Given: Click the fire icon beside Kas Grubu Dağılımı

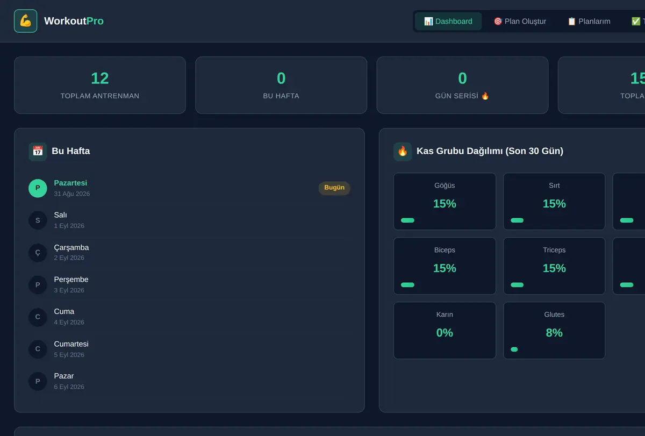Looking at the screenshot, I should point(403,151).
